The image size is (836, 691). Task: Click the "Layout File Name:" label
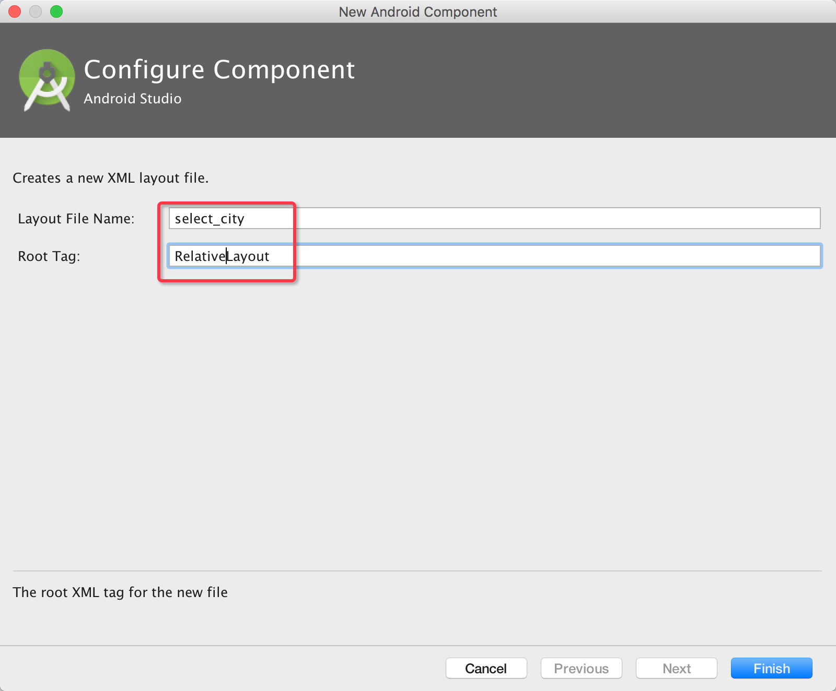(x=76, y=219)
